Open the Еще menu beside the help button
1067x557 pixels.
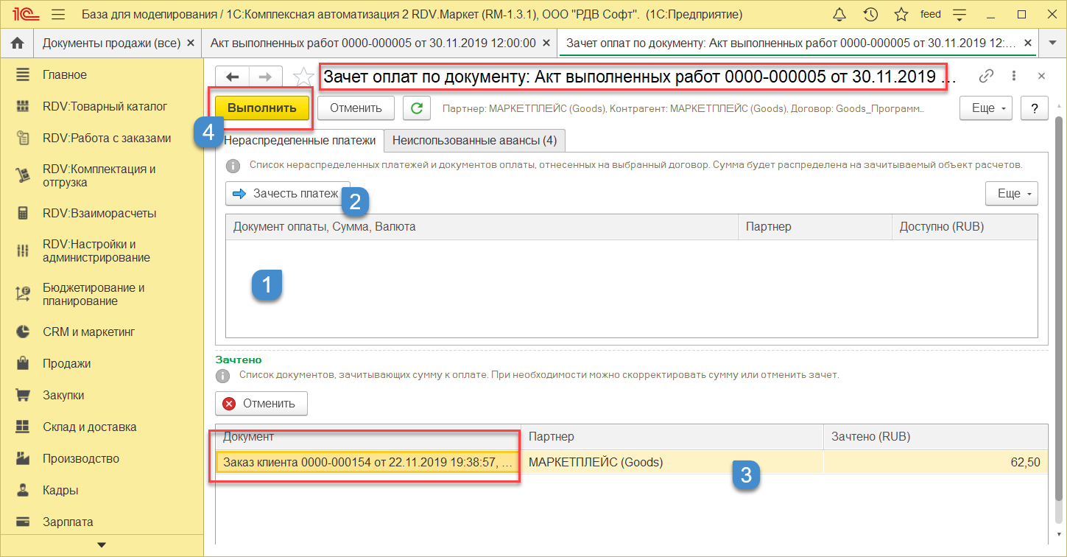(986, 108)
